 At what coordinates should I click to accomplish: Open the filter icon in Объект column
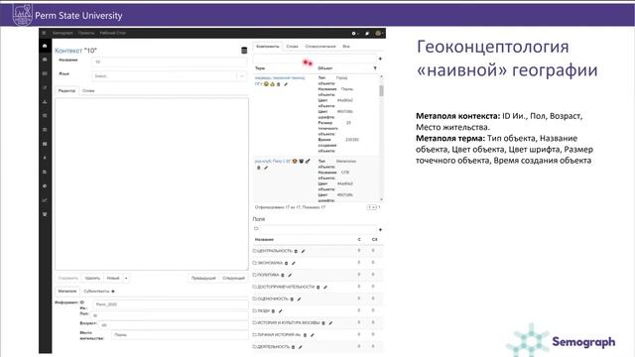[375, 68]
